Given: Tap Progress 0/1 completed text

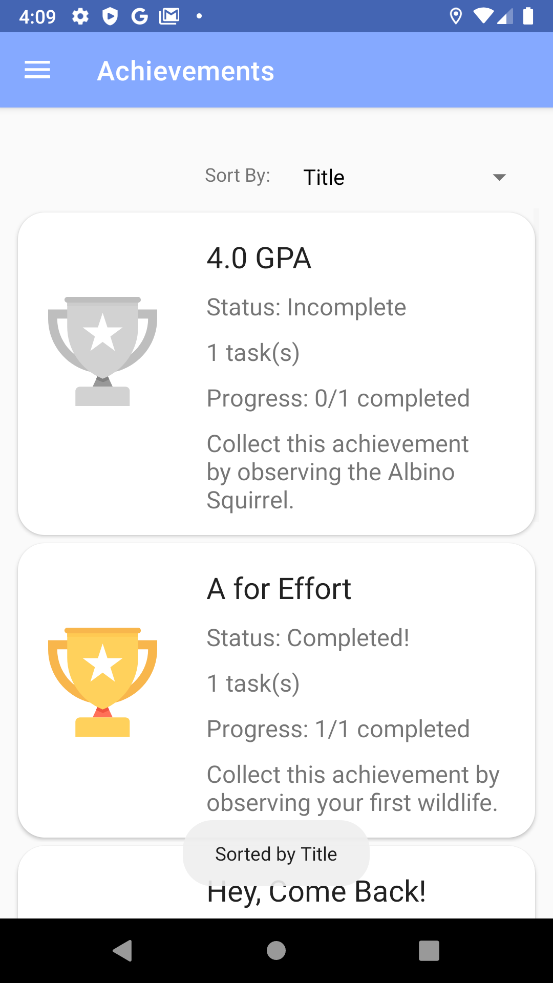Looking at the screenshot, I should pos(338,398).
